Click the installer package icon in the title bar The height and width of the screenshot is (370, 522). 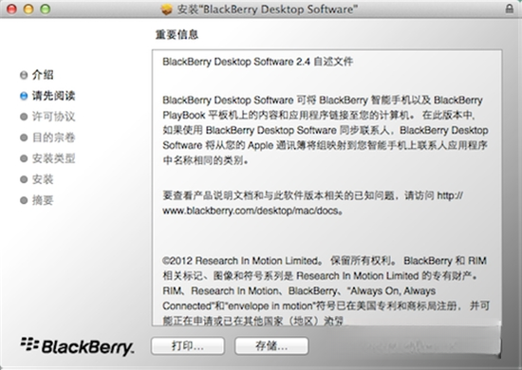pos(166,9)
